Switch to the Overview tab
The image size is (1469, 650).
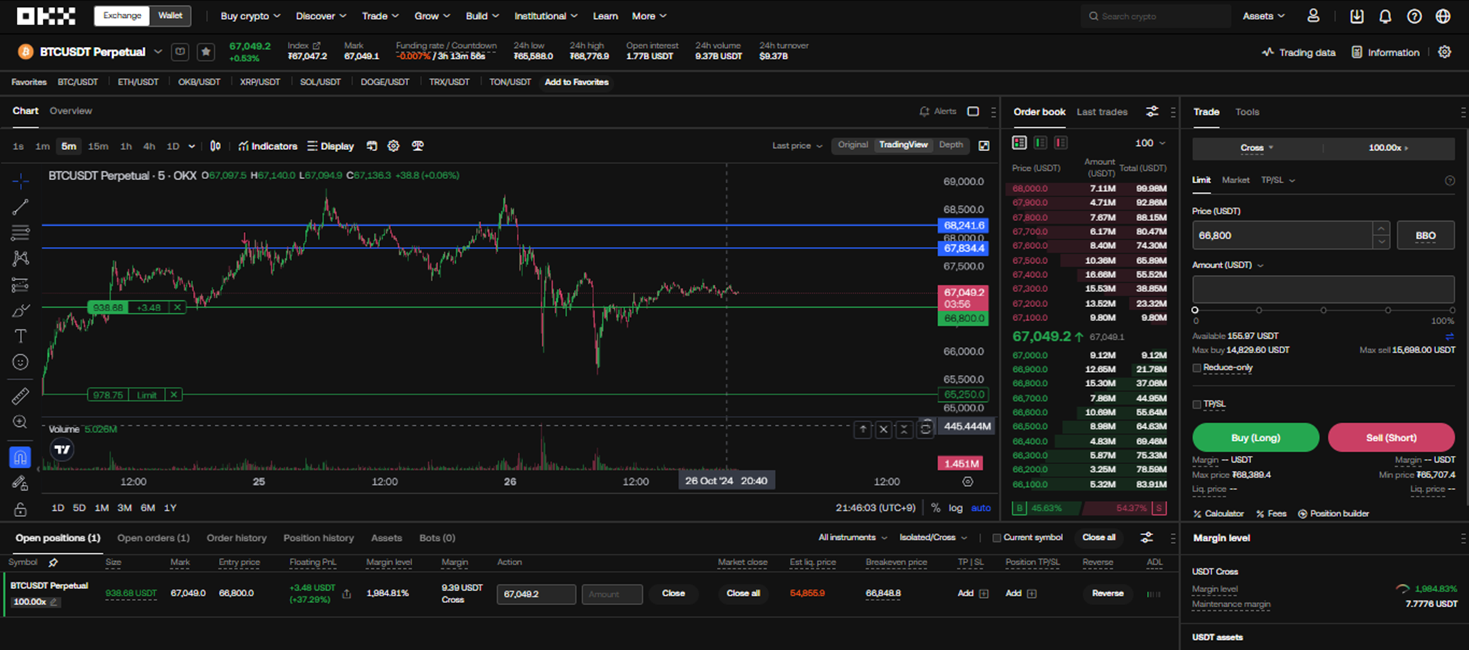[x=70, y=111]
